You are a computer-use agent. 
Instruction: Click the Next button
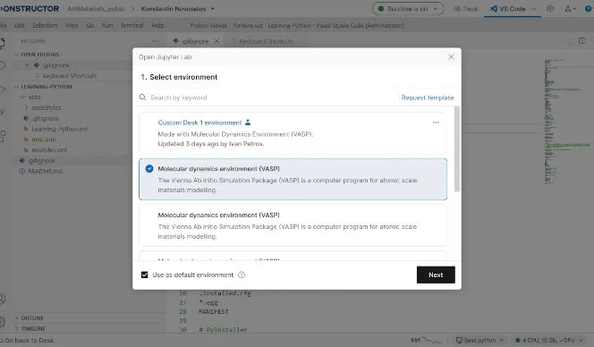pos(436,275)
